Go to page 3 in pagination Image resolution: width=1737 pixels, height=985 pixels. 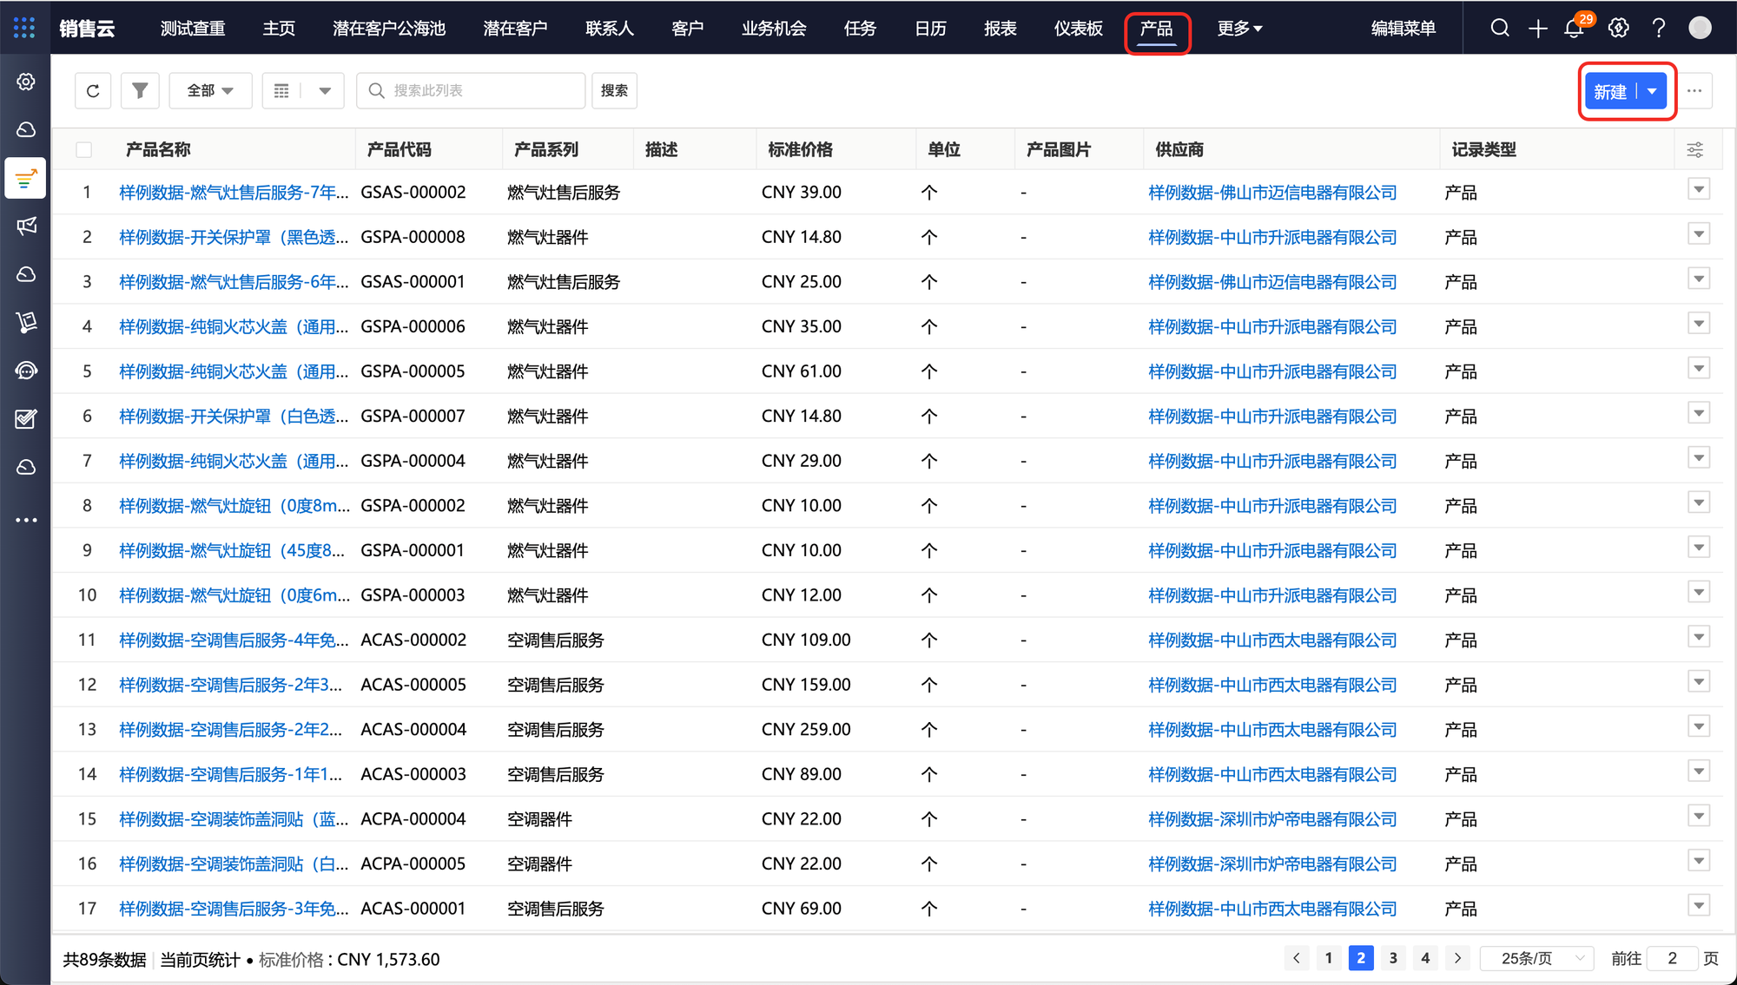click(1393, 958)
